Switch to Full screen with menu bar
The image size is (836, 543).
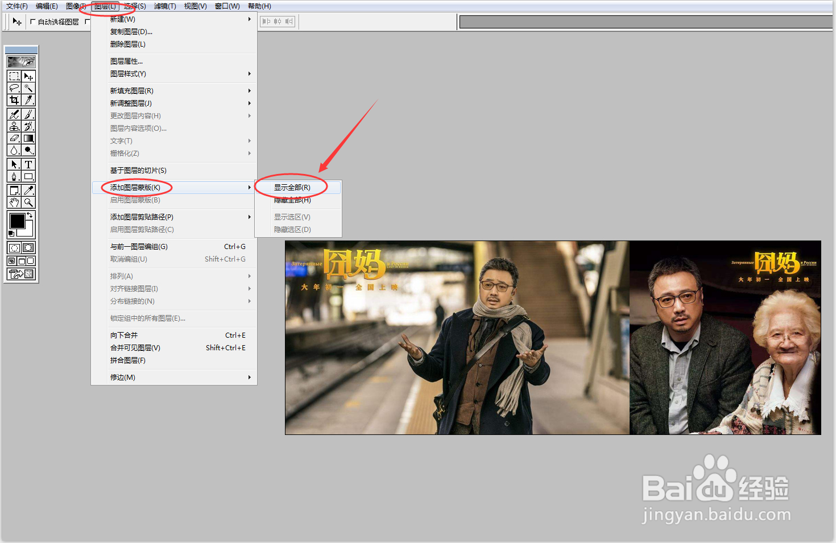[x=22, y=261]
